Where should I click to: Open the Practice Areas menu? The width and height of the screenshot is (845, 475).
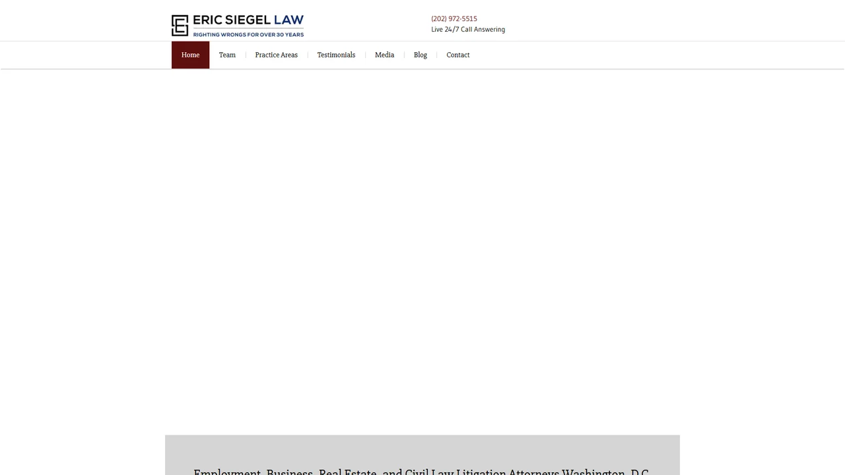click(x=277, y=55)
